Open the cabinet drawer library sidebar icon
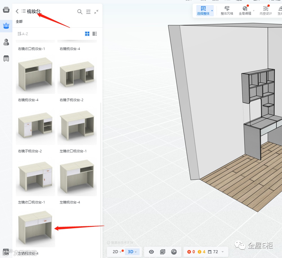Viewport: 282px width, 258px height. click(x=6, y=58)
